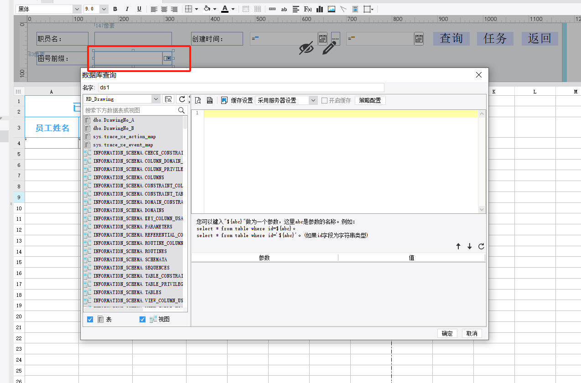This screenshot has width=581, height=383.
Task: Select table dbo.DrawingNo_A
Action: pos(114,120)
